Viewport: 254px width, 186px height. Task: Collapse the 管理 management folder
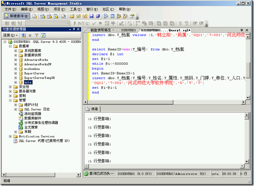[x=10, y=100]
